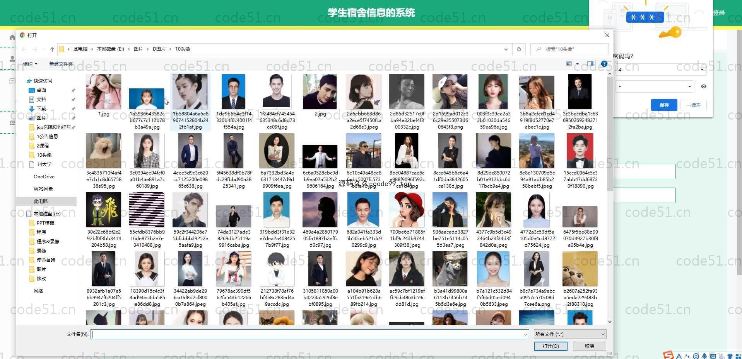Expand the 组织 menu

(x=30, y=64)
